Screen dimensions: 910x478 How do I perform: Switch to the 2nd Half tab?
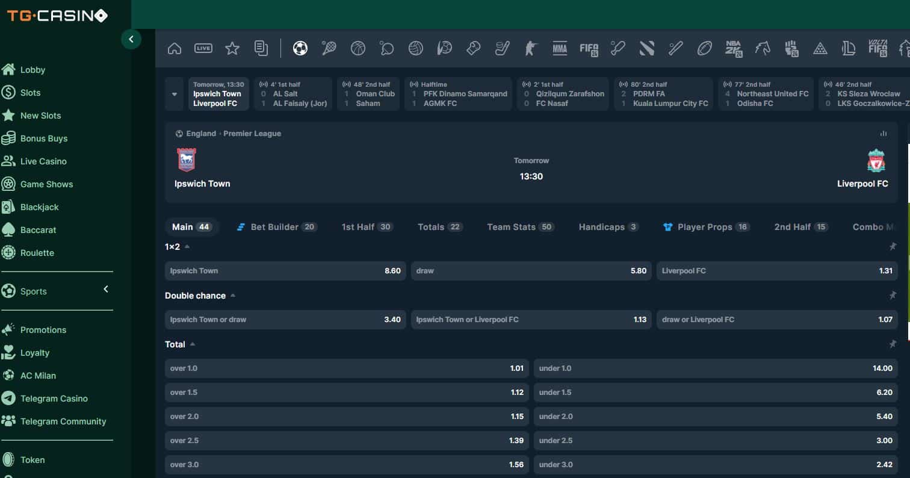click(801, 227)
